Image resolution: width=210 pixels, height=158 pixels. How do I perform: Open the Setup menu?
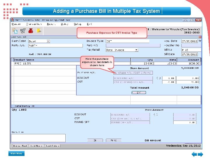[x=78, y=24]
